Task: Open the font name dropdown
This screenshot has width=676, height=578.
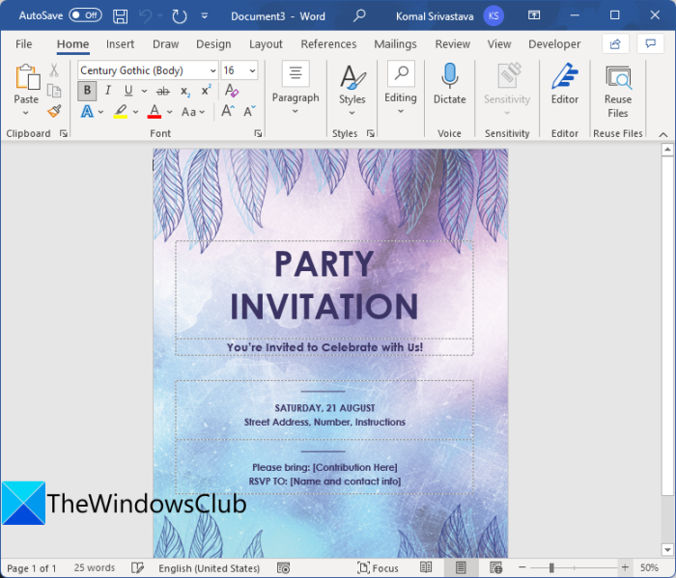Action: point(212,70)
